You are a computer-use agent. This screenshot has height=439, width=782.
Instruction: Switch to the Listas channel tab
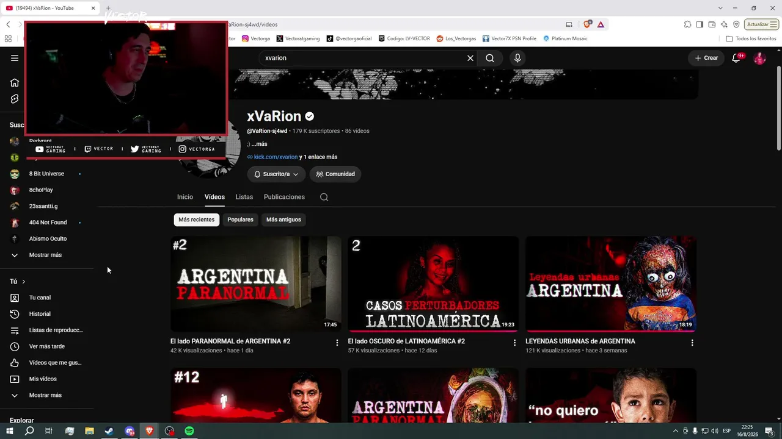[x=244, y=197]
